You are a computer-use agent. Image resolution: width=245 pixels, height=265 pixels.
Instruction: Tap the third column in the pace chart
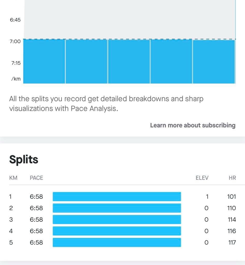click(129, 61)
